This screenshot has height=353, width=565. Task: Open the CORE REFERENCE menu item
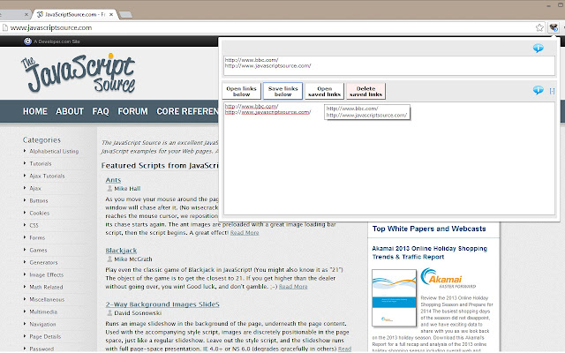coord(187,111)
